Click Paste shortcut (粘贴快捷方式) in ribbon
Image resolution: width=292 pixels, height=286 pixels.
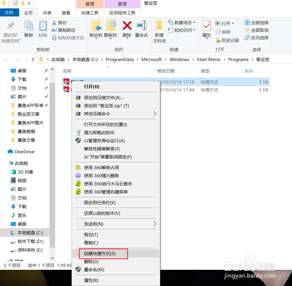[68, 38]
